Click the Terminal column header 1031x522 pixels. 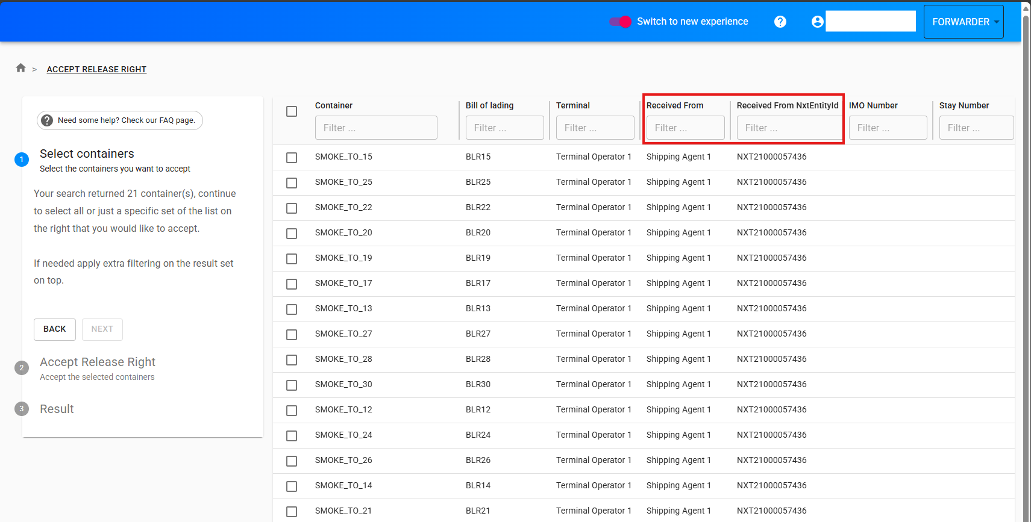click(x=572, y=105)
